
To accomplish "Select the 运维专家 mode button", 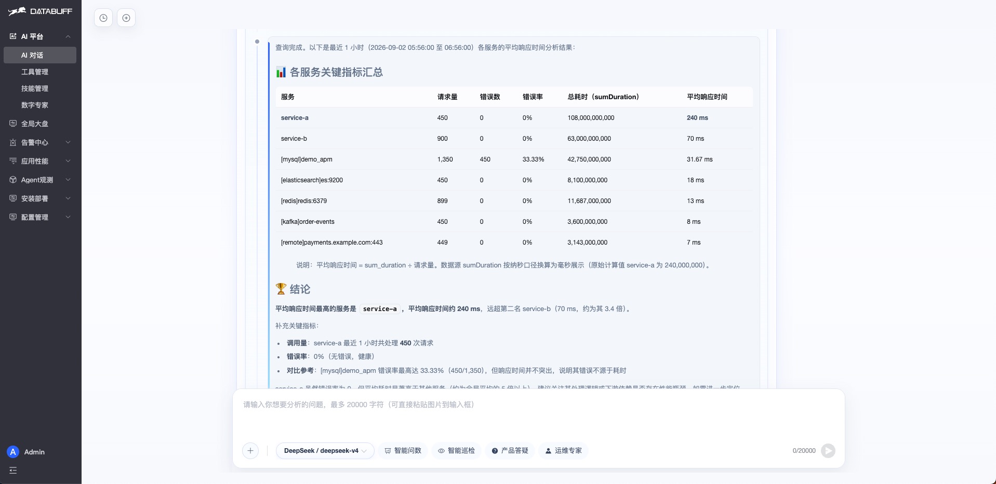I will click(563, 451).
